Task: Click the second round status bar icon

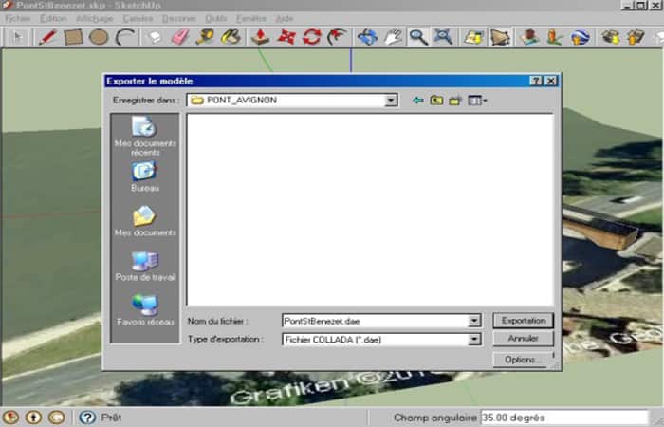Action: coord(34,418)
